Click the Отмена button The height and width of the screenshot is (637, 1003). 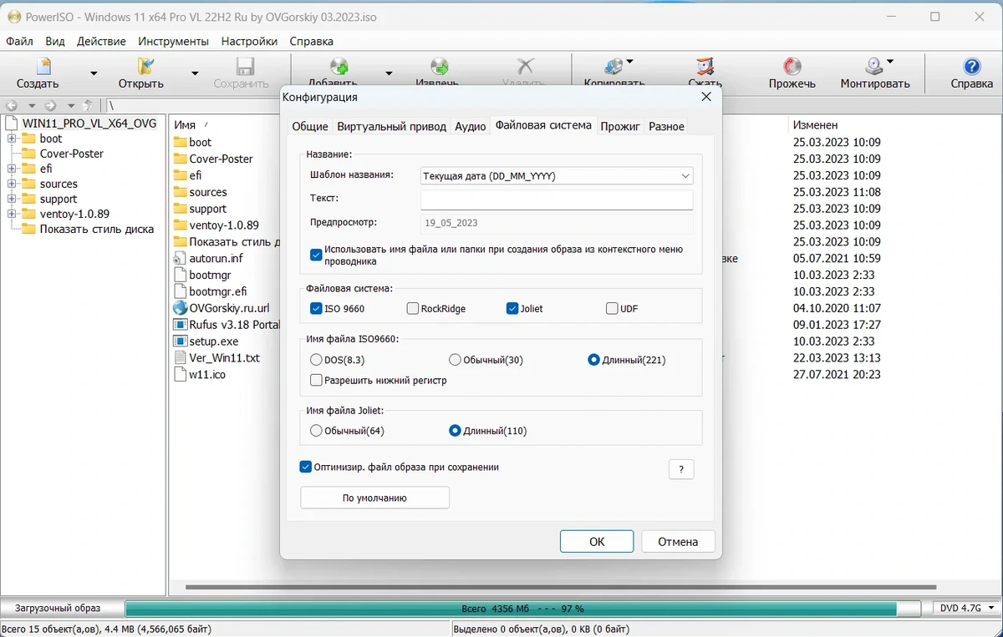678,541
